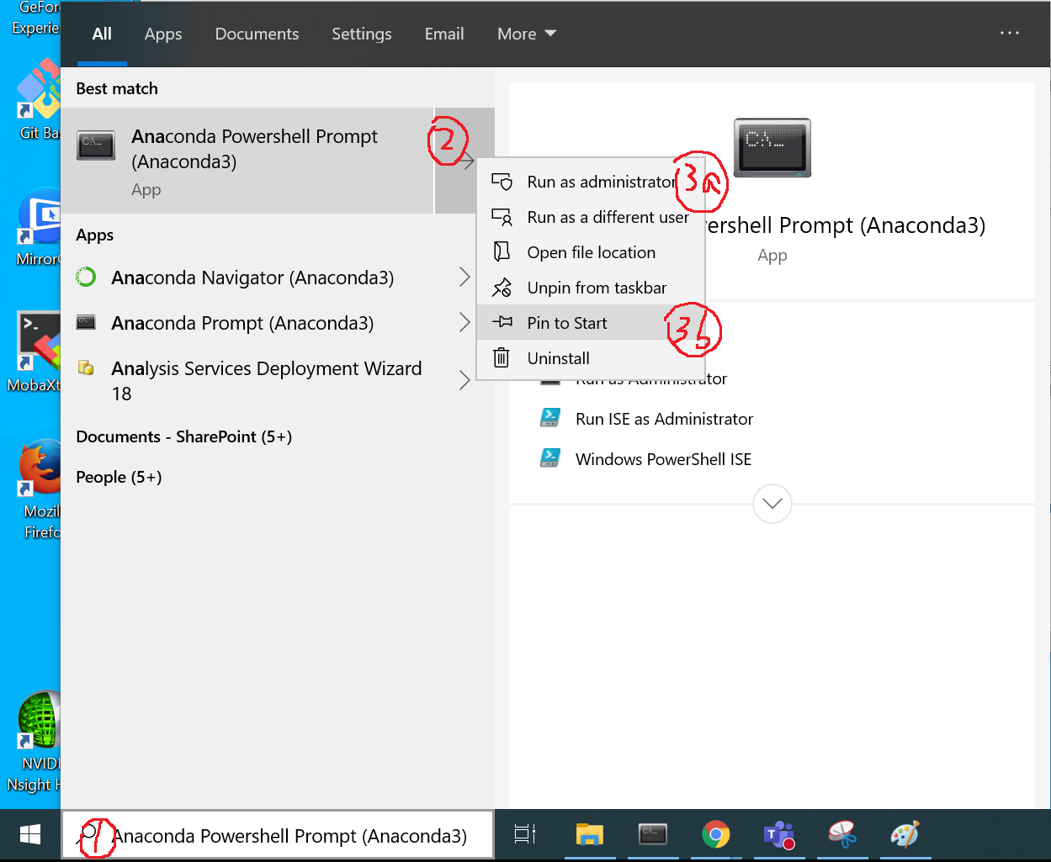
Task: Open File Explorer from the taskbar
Action: pos(590,834)
